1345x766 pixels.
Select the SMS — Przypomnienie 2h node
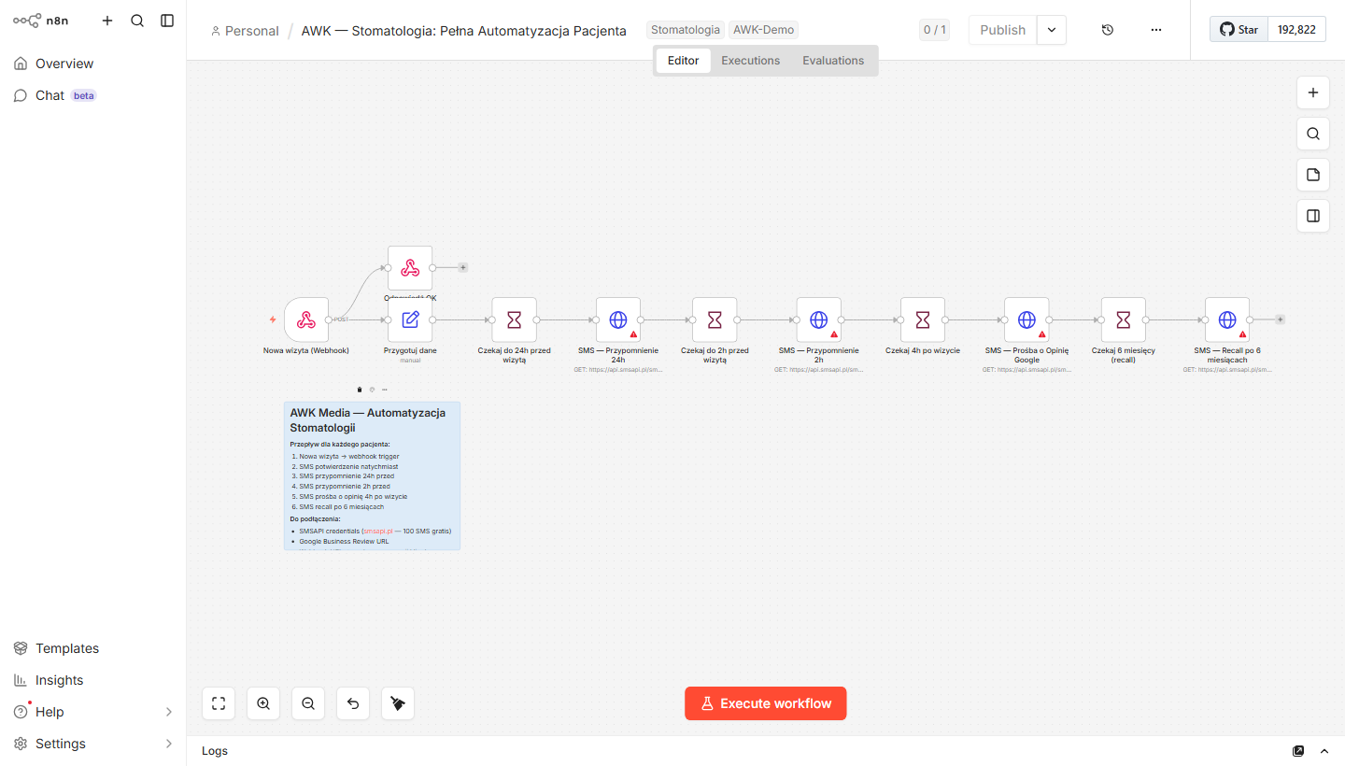[x=819, y=320]
